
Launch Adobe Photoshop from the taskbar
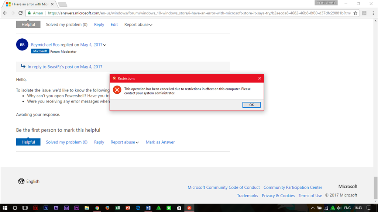click(46, 208)
